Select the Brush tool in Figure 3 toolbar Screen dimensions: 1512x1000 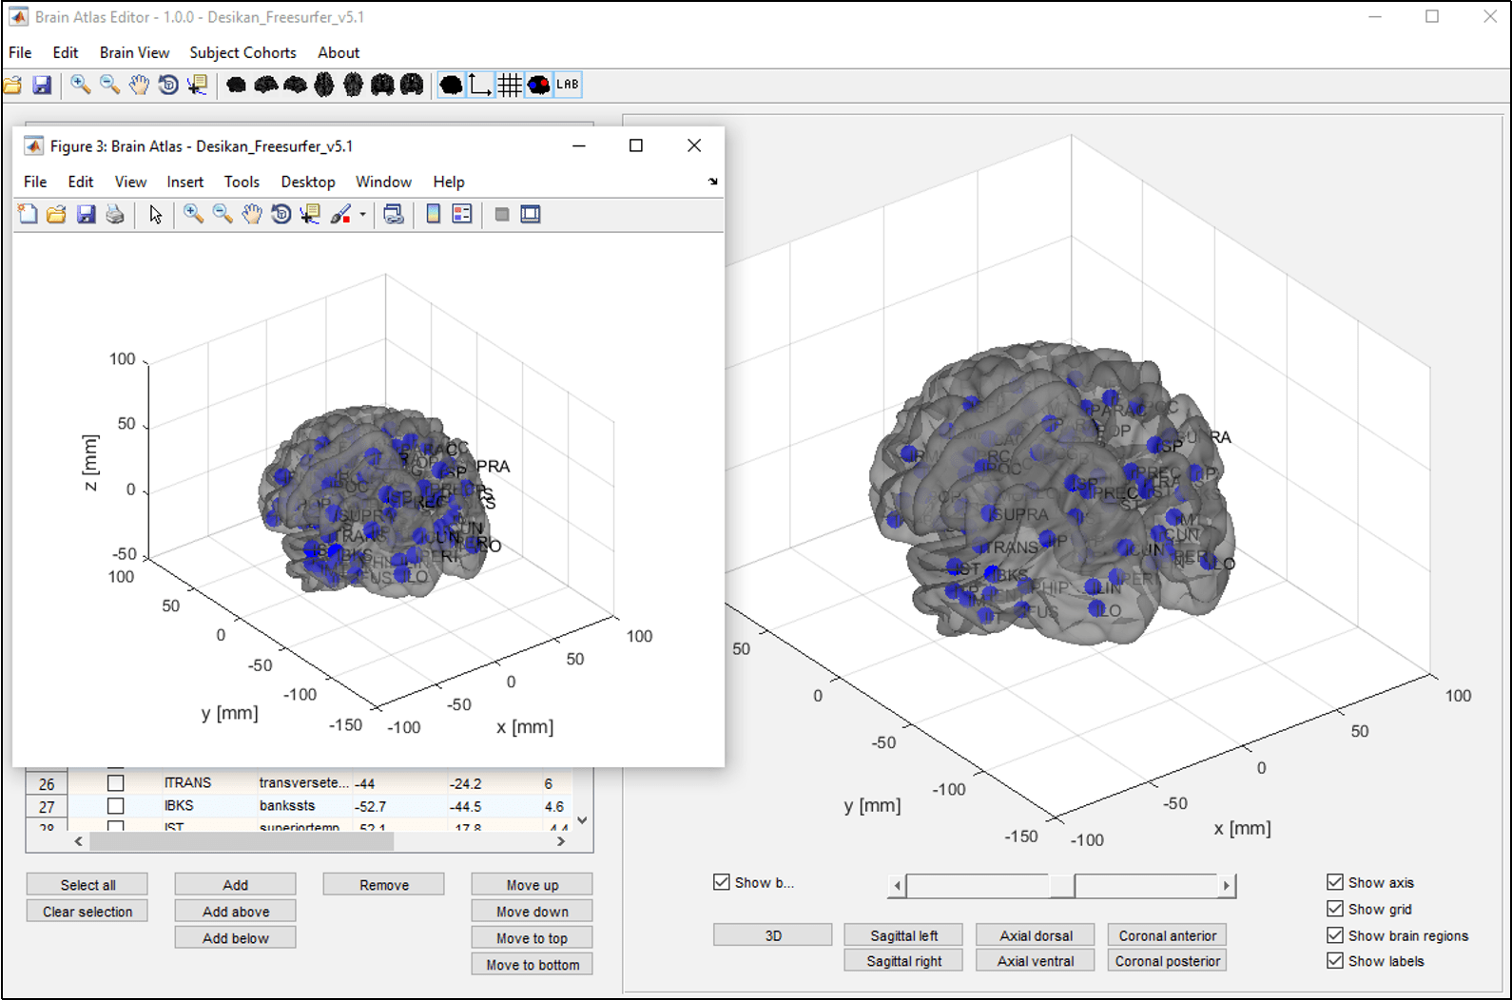click(340, 215)
